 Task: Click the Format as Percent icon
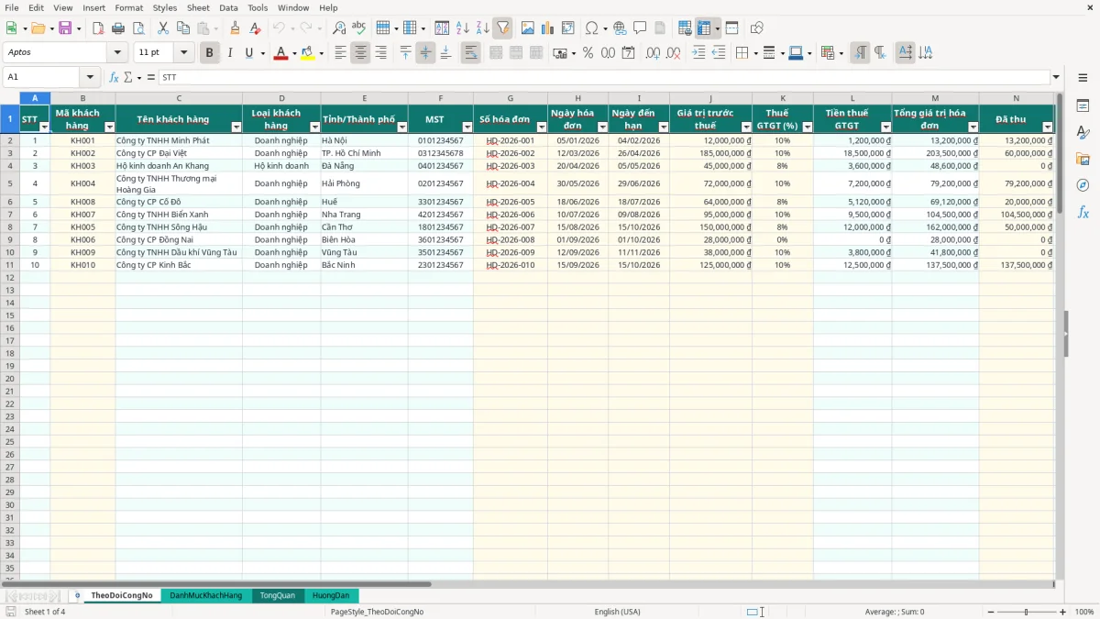[588, 53]
